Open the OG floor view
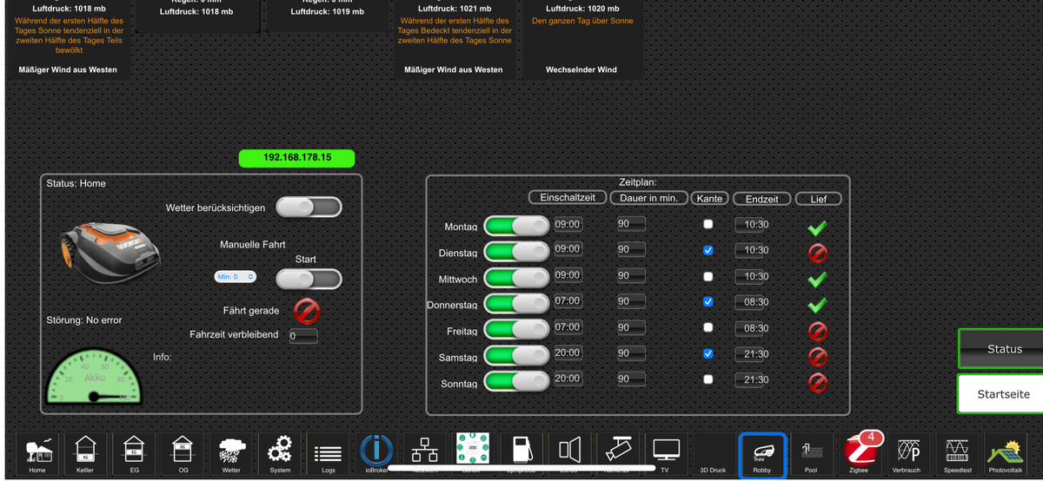Viewport: 1043px width, 481px height. 183,454
